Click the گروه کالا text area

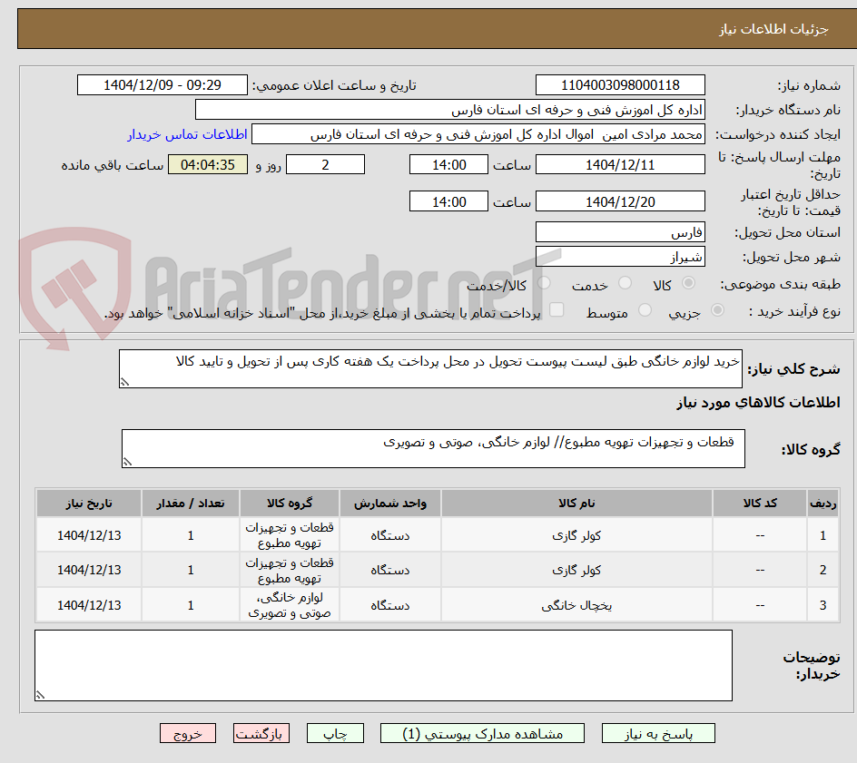tap(433, 448)
